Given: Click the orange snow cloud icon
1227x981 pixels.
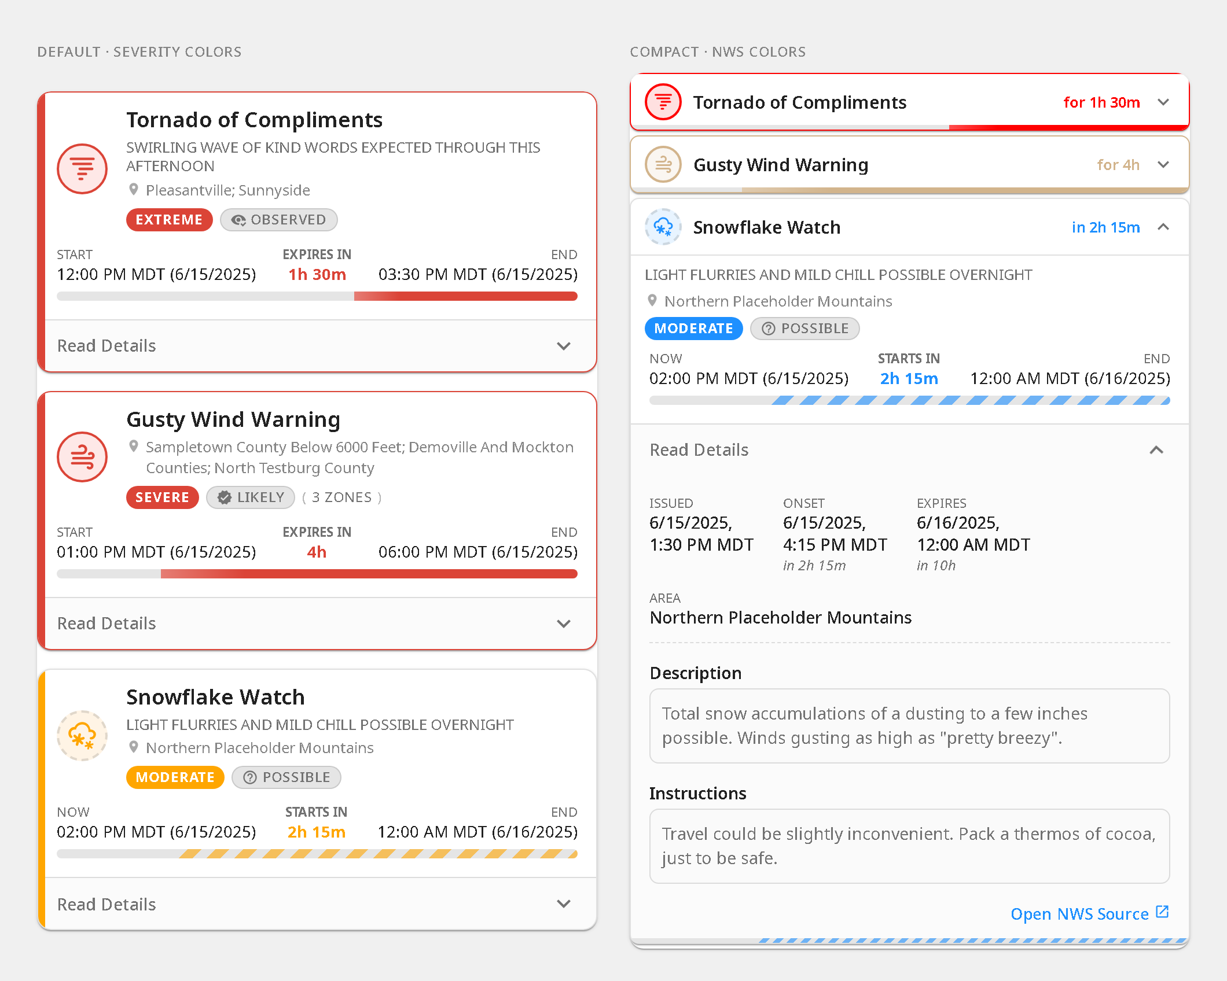Looking at the screenshot, I should pos(82,736).
